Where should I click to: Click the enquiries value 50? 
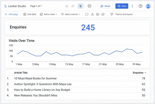(143, 96)
